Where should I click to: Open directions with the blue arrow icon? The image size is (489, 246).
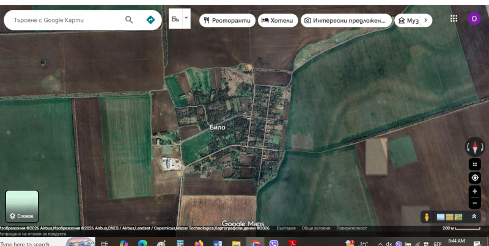click(x=150, y=20)
